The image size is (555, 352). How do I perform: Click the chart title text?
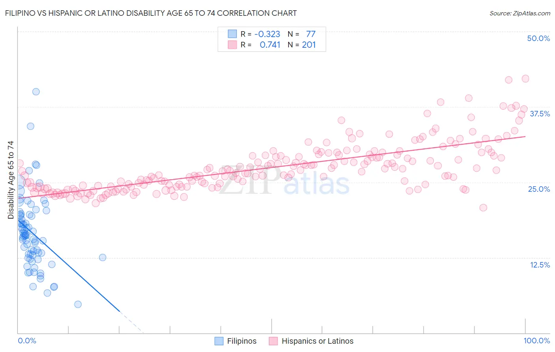tap(151, 13)
